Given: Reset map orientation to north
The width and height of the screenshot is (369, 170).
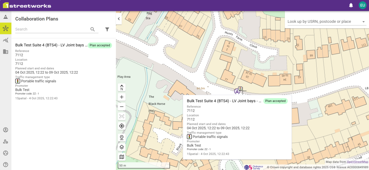Looking at the screenshot, I should [122, 87].
